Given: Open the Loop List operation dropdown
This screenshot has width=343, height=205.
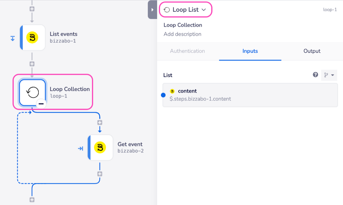Looking at the screenshot, I should pos(204,10).
